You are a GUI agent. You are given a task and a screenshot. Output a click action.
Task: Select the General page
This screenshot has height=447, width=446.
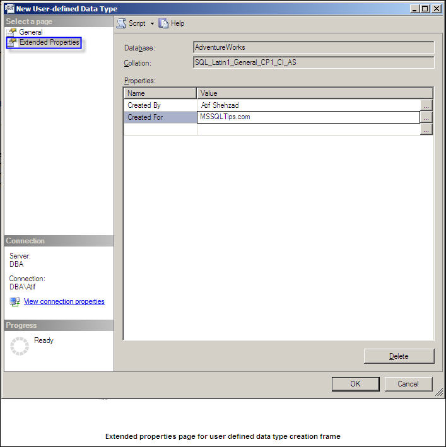(x=31, y=32)
